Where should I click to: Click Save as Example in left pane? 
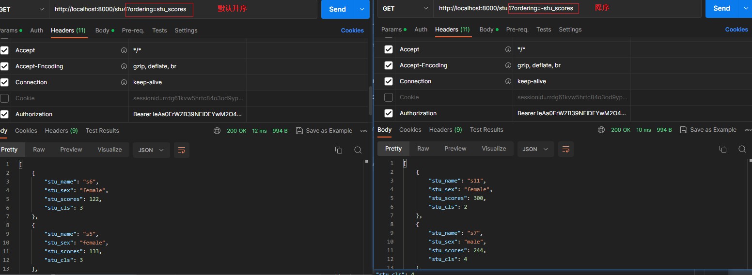tap(324, 131)
